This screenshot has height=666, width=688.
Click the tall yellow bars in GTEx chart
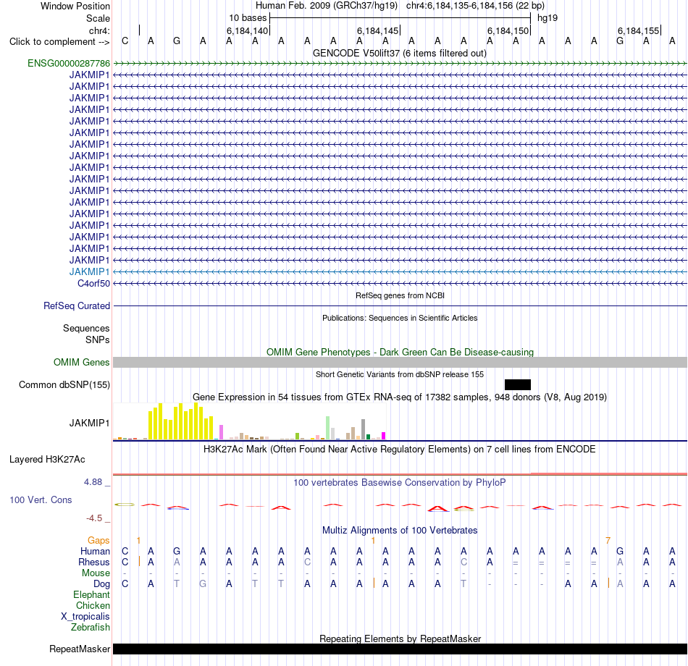181,421
